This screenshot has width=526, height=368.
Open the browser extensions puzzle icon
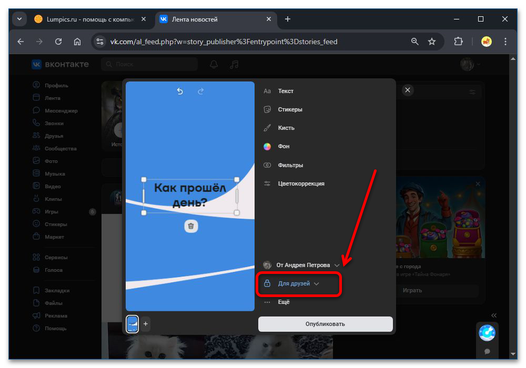pos(458,42)
